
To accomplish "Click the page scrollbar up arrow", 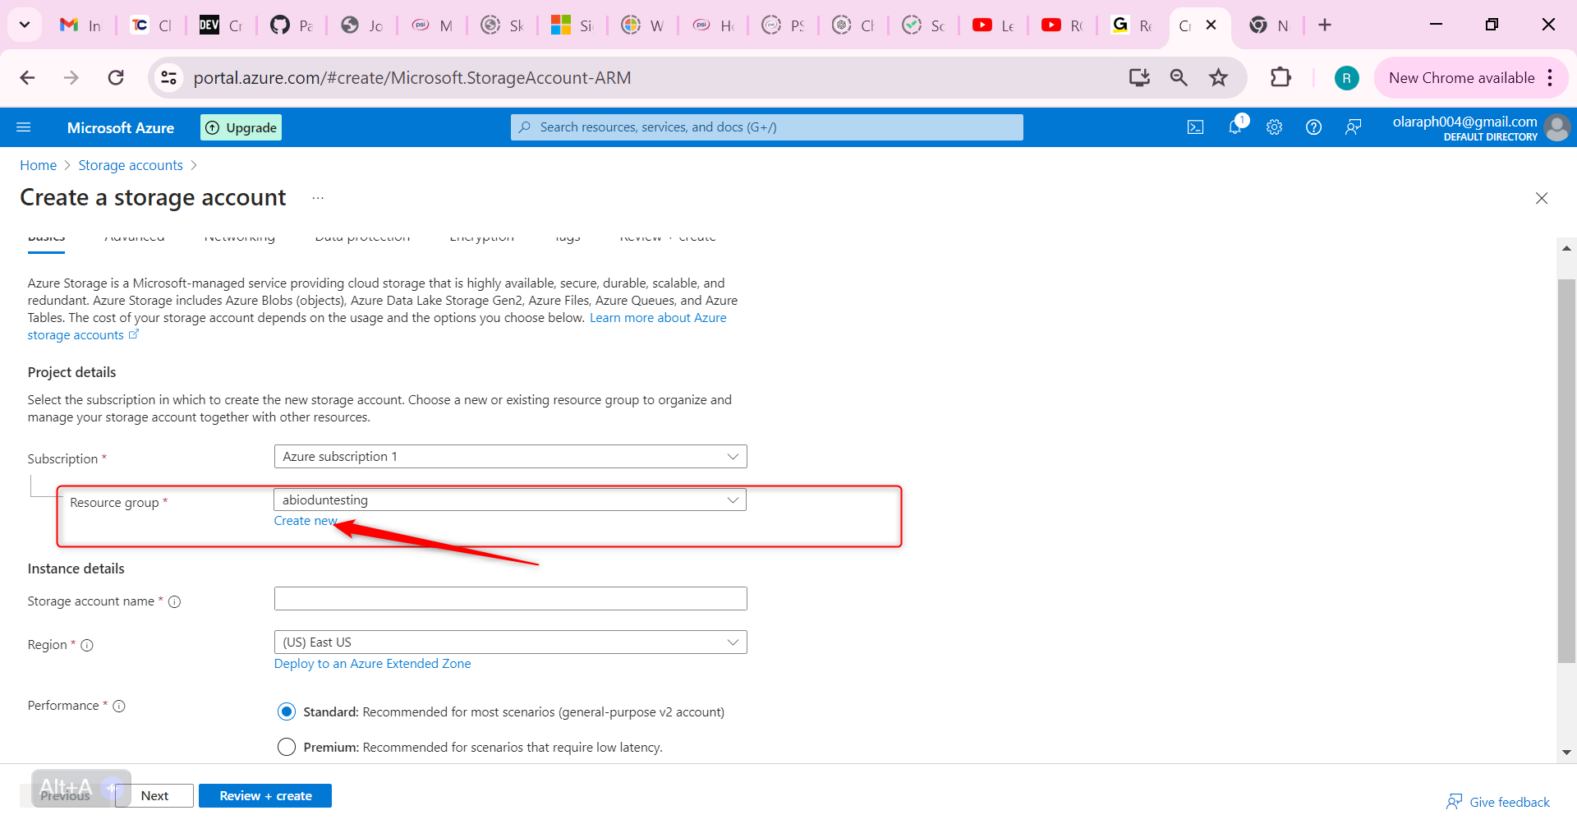I will pyautogui.click(x=1566, y=247).
